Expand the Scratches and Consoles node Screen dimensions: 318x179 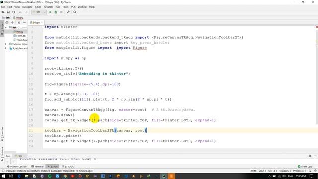[x=6, y=48]
